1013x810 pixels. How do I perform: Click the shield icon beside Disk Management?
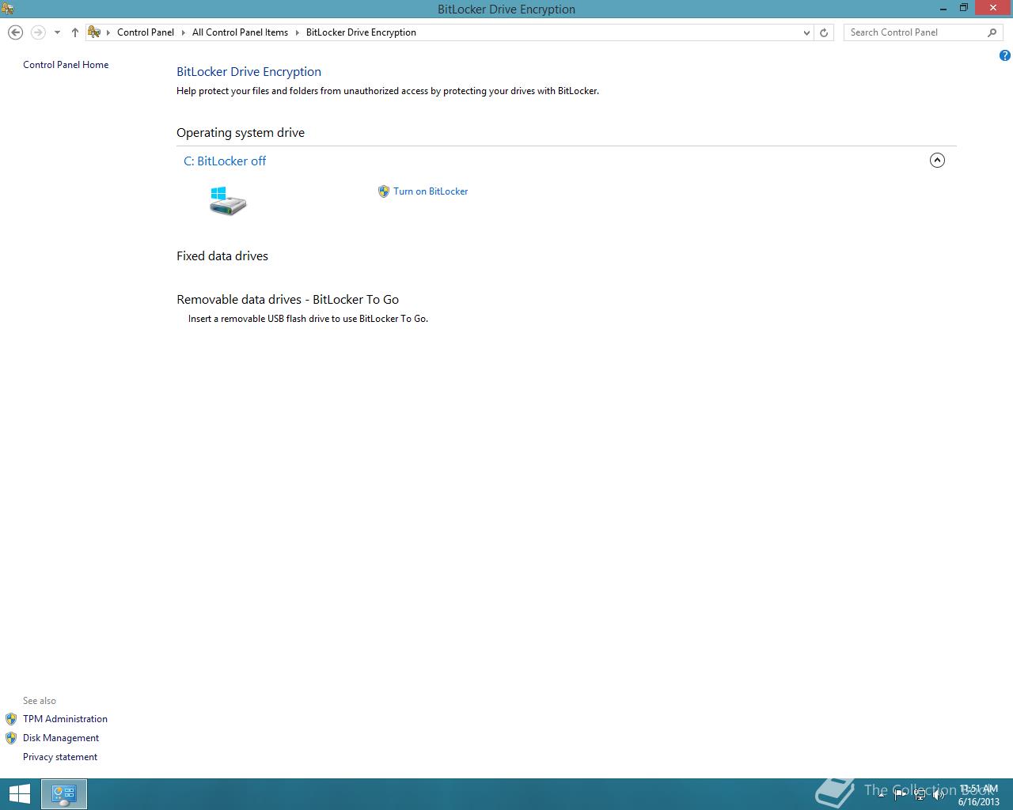coord(11,738)
